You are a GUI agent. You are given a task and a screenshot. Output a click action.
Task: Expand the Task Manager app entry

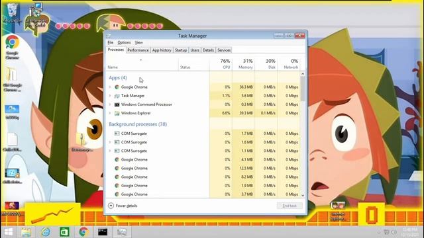pos(110,96)
